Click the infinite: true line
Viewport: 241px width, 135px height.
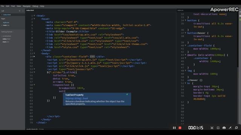(x=64, y=75)
